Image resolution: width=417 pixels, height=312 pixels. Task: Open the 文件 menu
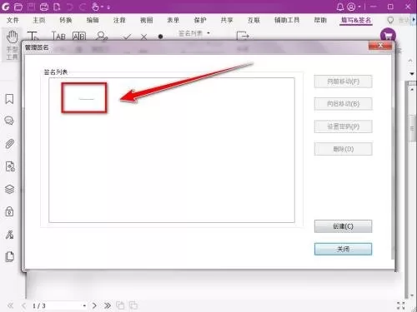point(13,20)
